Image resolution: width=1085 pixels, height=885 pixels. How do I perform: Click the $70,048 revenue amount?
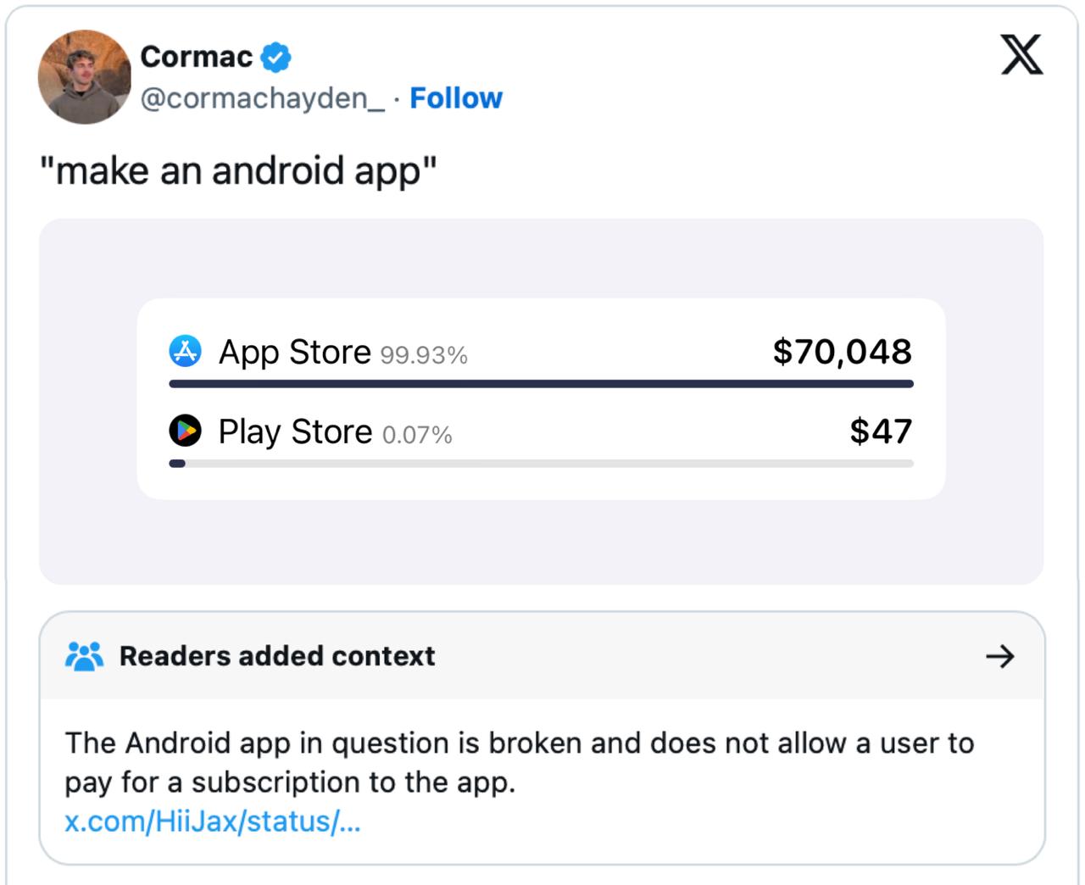(843, 351)
